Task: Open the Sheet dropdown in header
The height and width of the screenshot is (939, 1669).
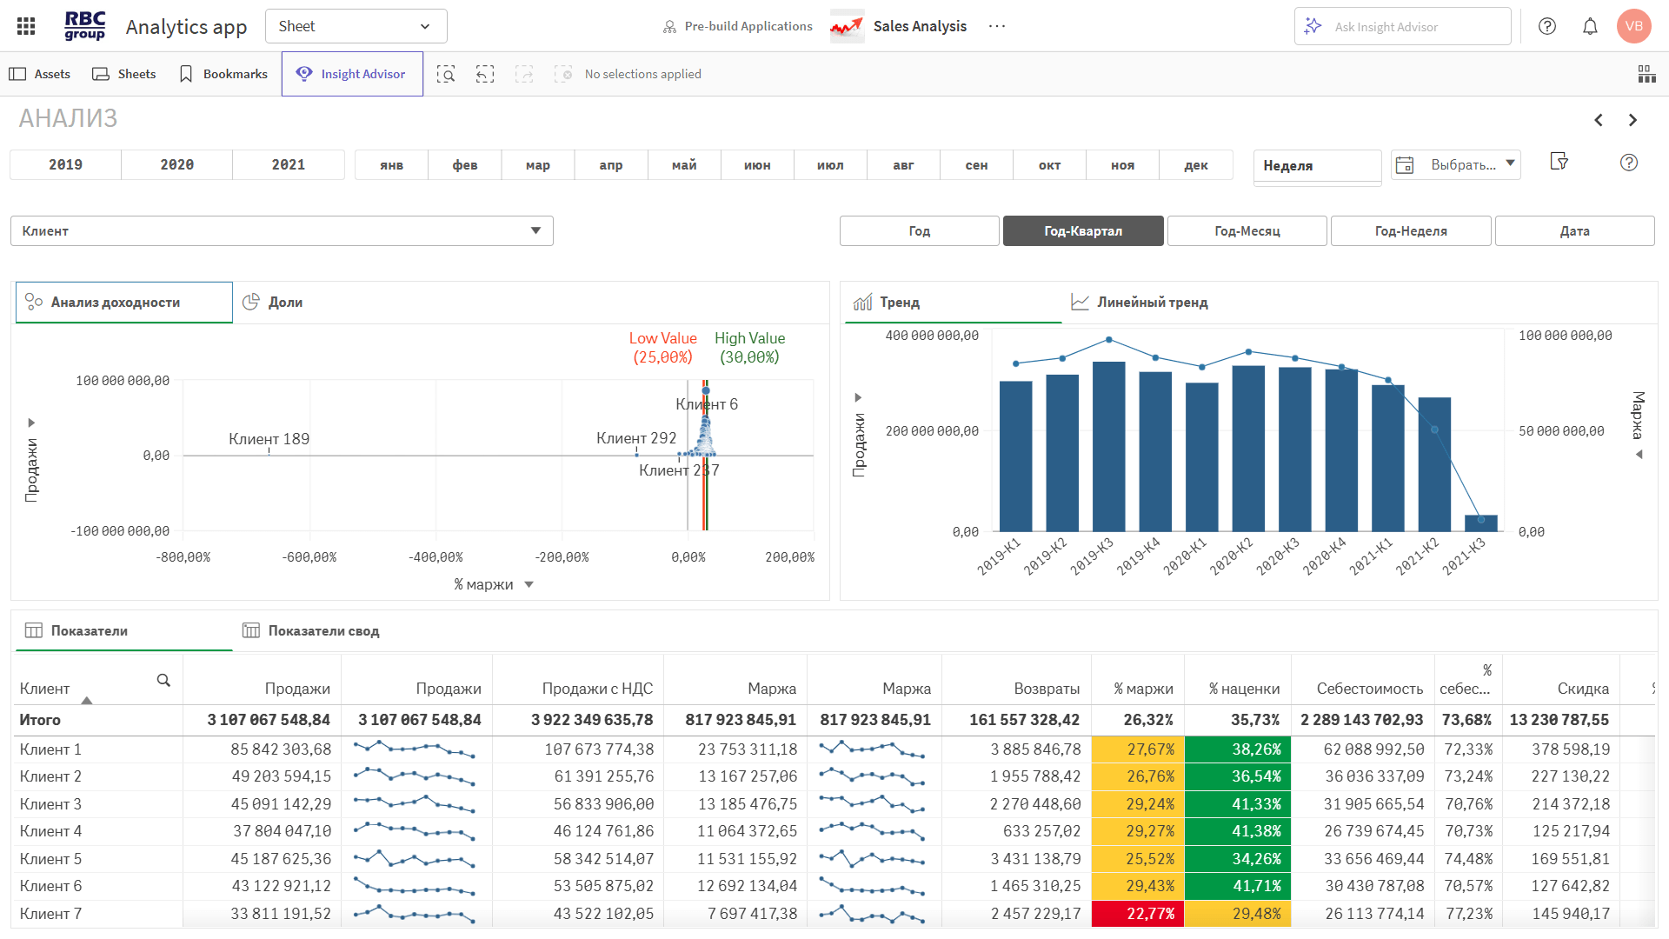Action: point(356,26)
